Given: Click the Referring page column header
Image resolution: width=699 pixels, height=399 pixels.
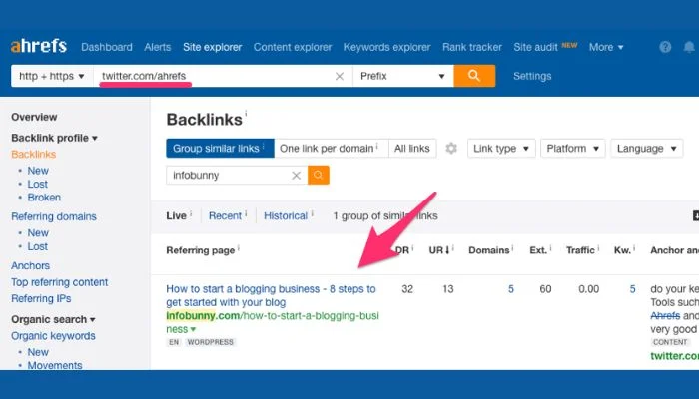Looking at the screenshot, I should [x=201, y=250].
